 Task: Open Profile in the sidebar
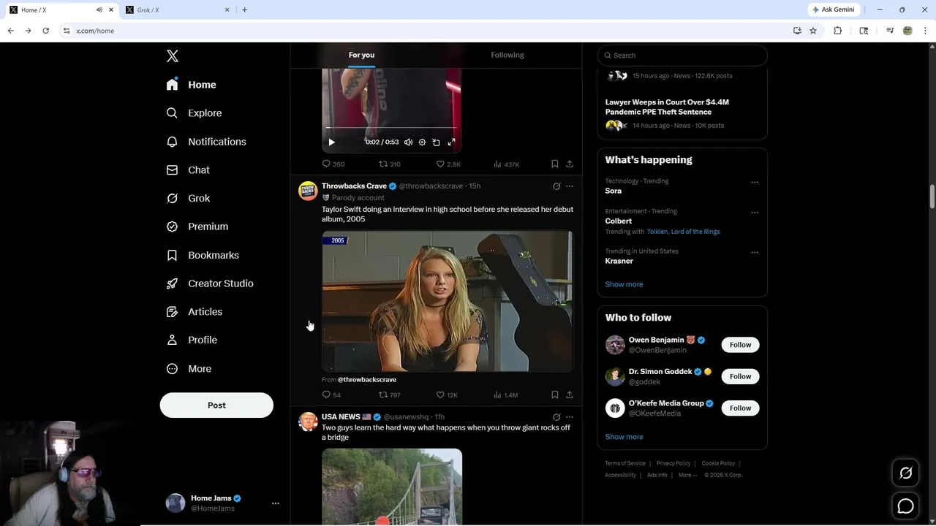192,340
